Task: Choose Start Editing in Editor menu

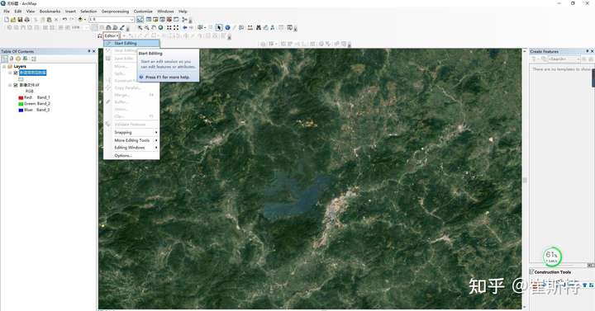Action: coord(131,43)
